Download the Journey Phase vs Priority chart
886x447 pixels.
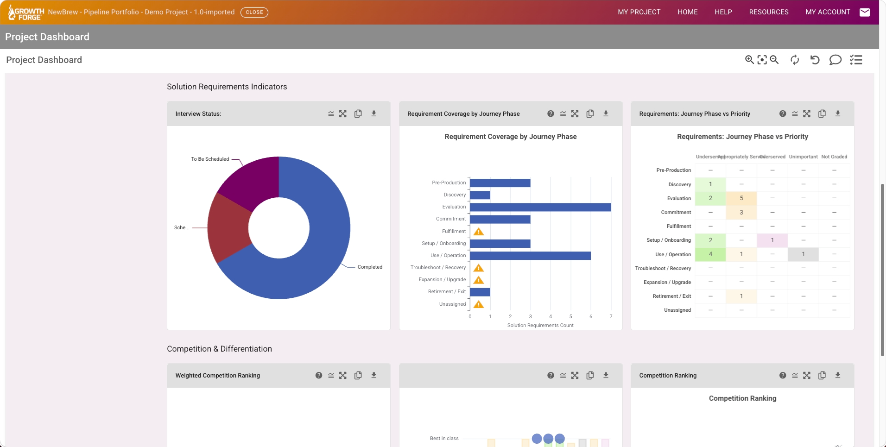(x=838, y=113)
